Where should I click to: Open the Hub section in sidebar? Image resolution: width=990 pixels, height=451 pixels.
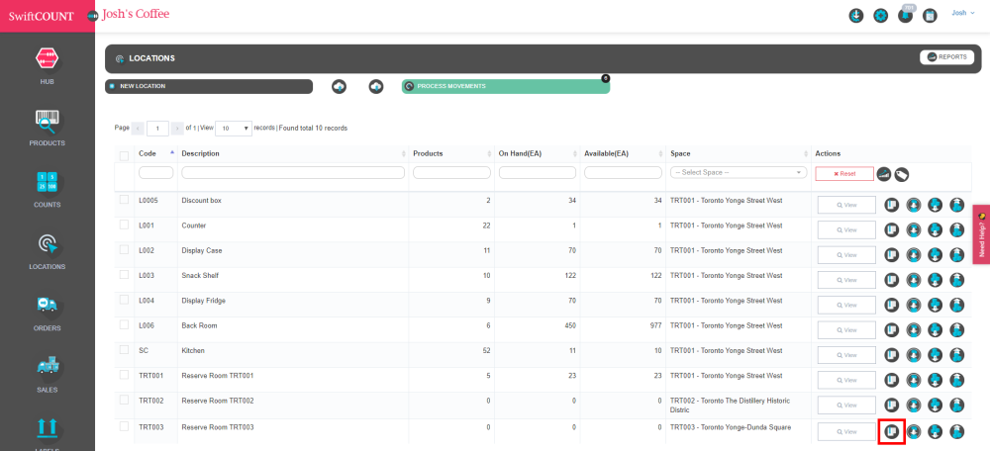(47, 66)
